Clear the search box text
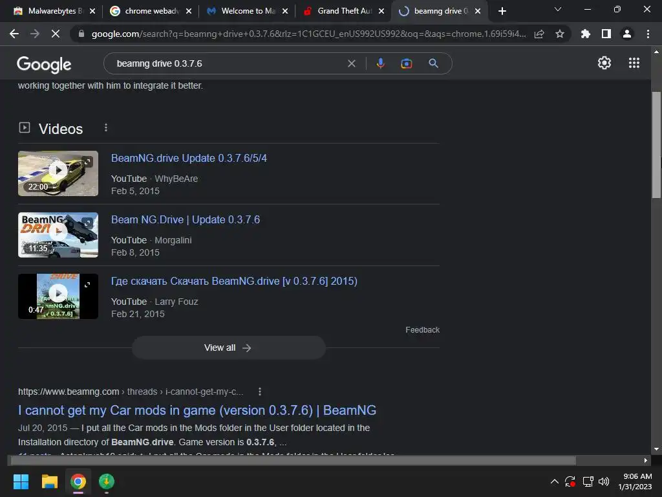The image size is (662, 497). (x=351, y=63)
